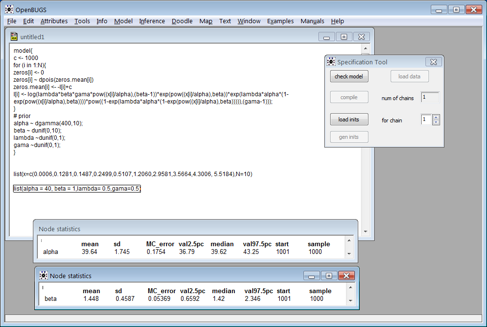Open the Tools menu
The height and width of the screenshot is (327, 487).
pyautogui.click(x=82, y=21)
